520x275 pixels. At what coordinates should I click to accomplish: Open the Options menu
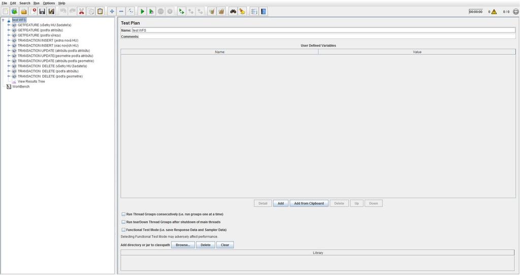[x=49, y=4]
